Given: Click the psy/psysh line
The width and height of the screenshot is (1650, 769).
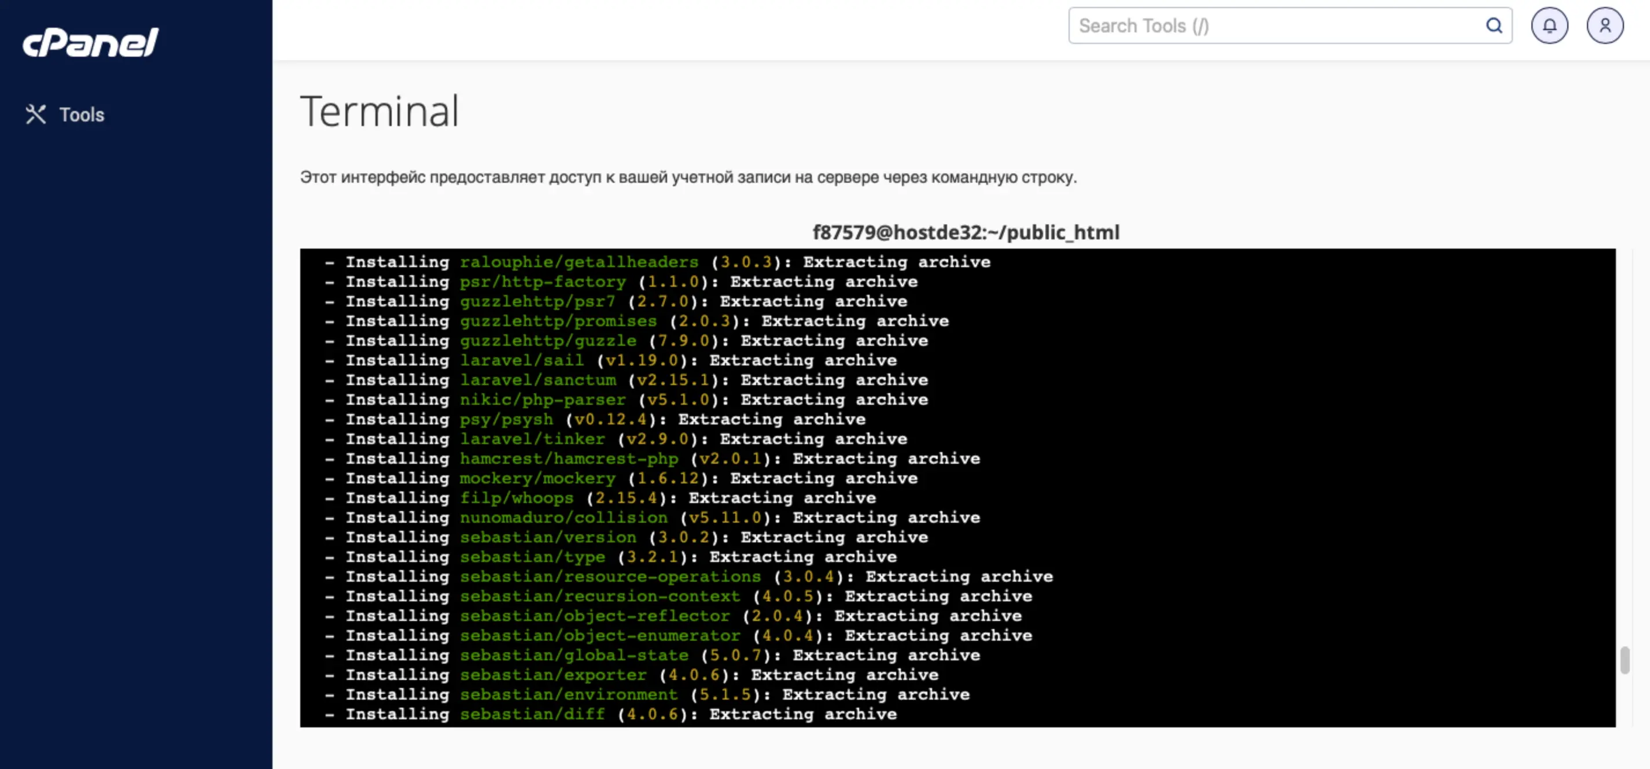Looking at the screenshot, I should 595,419.
